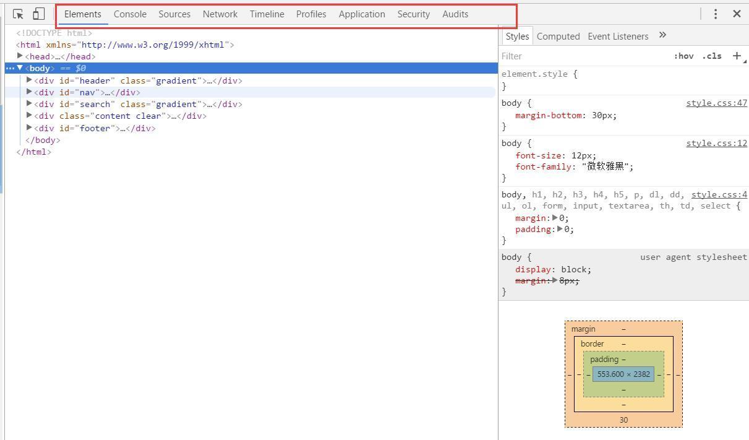
Task: Expand the head element node
Action: [x=20, y=56]
